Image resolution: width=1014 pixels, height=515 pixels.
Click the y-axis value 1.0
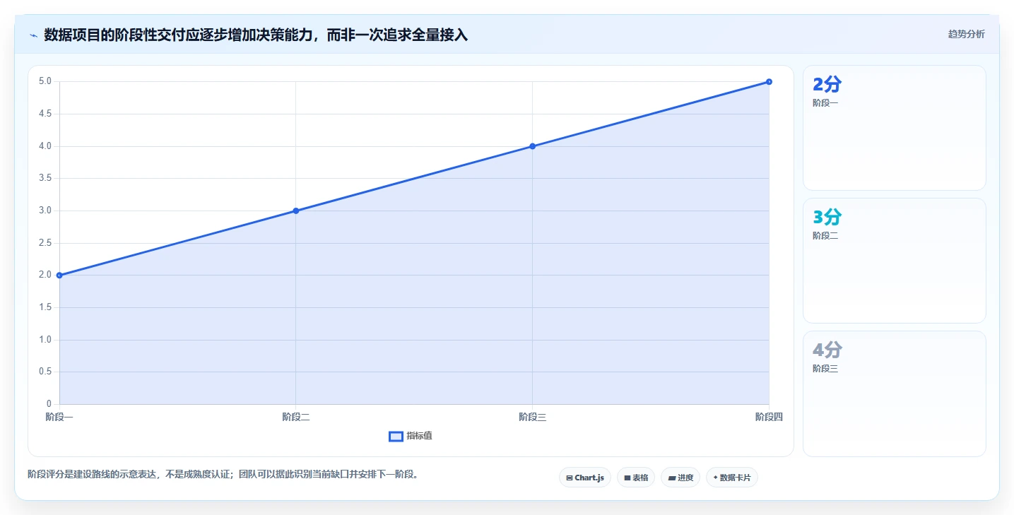[x=45, y=340]
